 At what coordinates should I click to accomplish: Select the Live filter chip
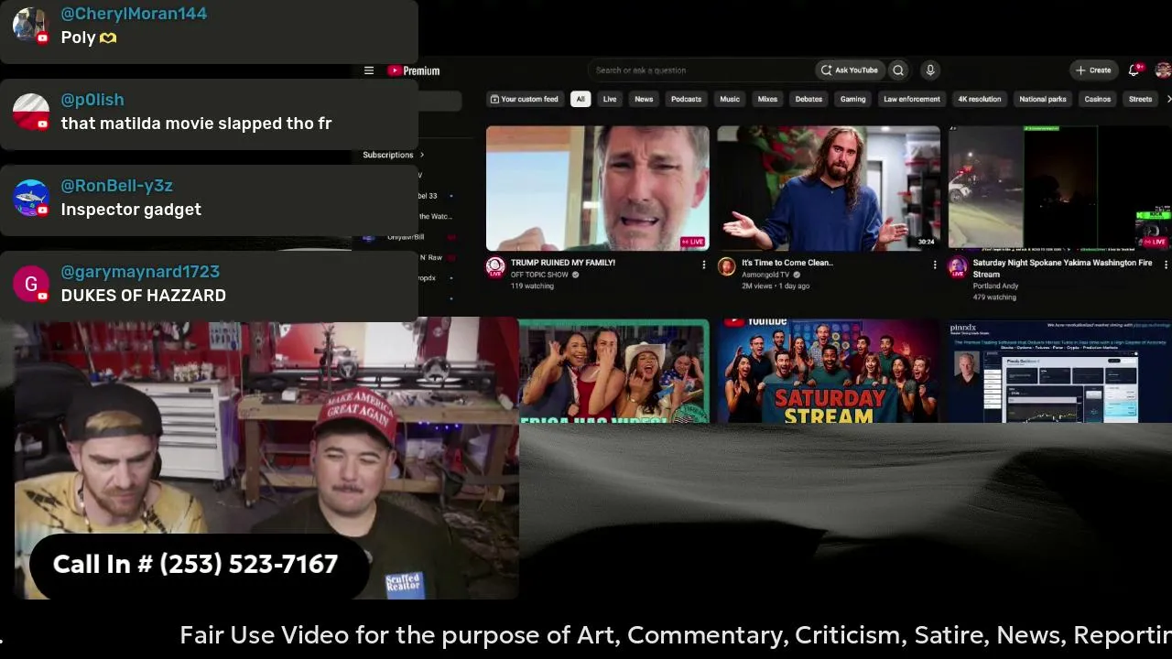pyautogui.click(x=610, y=99)
